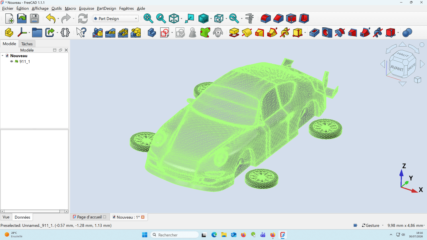Select the Additive helix tool
Screen dimensions: 427x240
pyautogui.click(x=285, y=33)
